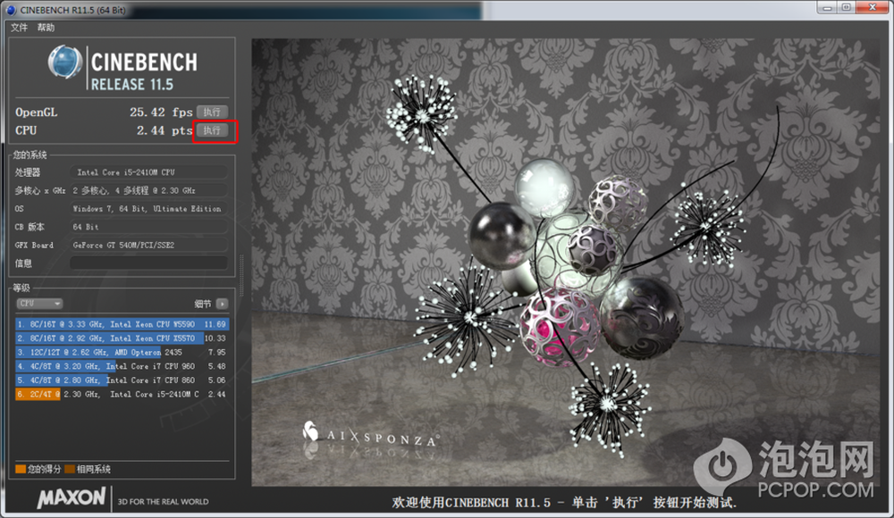The height and width of the screenshot is (518, 894).
Task: Click the MAXON logo
Action: click(x=72, y=497)
